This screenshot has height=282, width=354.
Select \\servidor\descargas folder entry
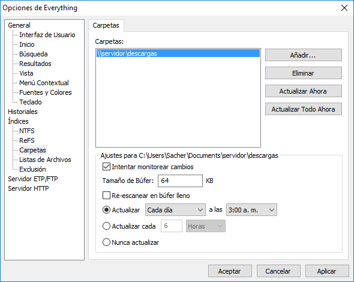(x=178, y=53)
